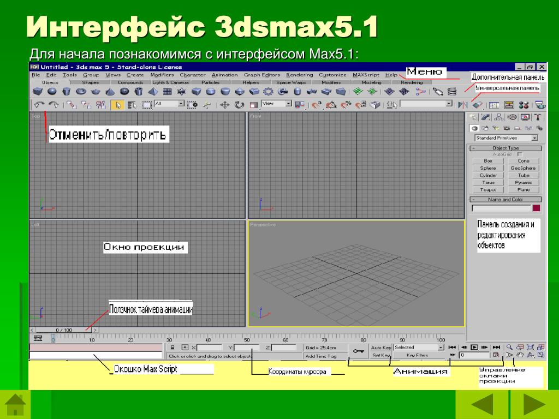Open the Standard Primitives dropdown
559x419 pixels.
click(506, 138)
